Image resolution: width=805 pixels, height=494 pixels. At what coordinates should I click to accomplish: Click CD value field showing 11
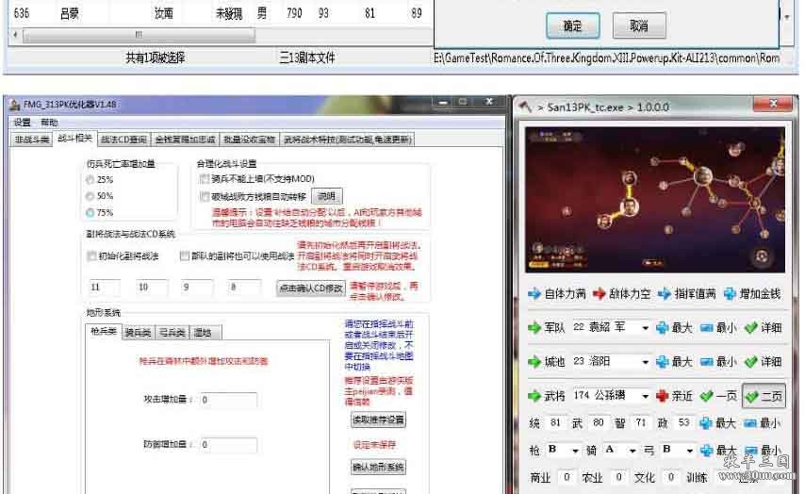point(104,287)
